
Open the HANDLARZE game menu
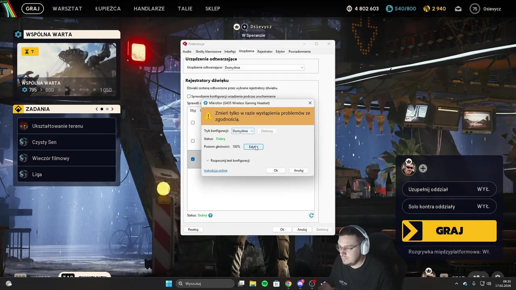pos(150,8)
